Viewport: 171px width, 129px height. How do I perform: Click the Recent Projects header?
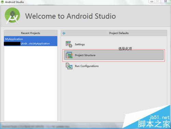coord(30,33)
